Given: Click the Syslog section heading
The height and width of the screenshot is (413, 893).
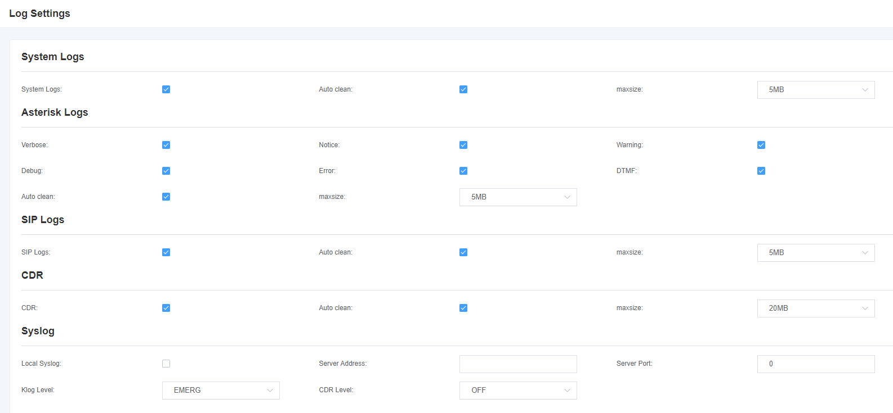Looking at the screenshot, I should click(38, 331).
